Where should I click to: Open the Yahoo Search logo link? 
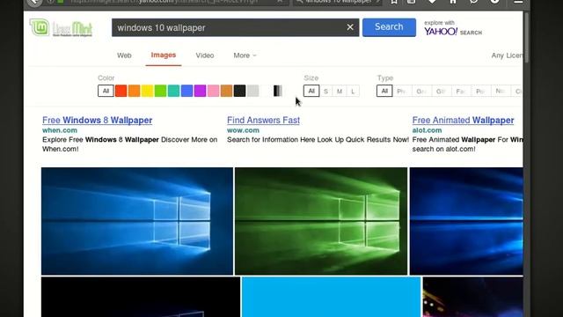(x=453, y=28)
